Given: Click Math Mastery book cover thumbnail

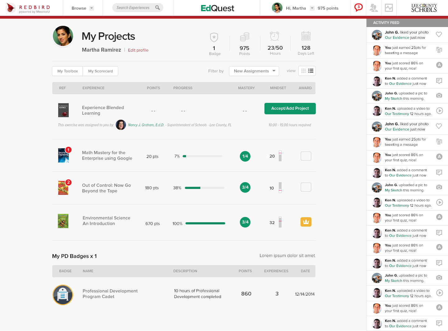Looking at the screenshot, I should (63, 155).
